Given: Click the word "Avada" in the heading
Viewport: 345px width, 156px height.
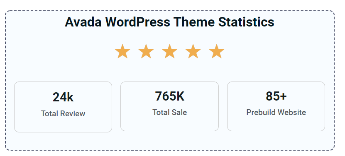Looking at the screenshot, I should (83, 22).
